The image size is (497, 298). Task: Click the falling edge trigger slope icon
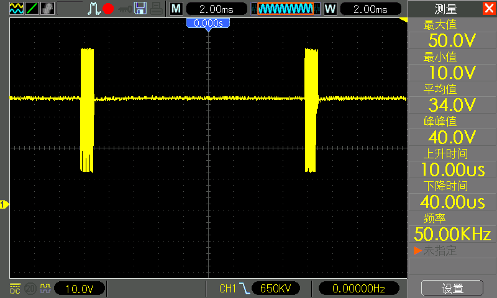point(244,289)
